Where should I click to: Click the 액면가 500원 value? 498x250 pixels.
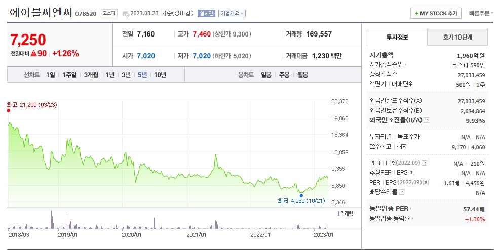(464, 85)
